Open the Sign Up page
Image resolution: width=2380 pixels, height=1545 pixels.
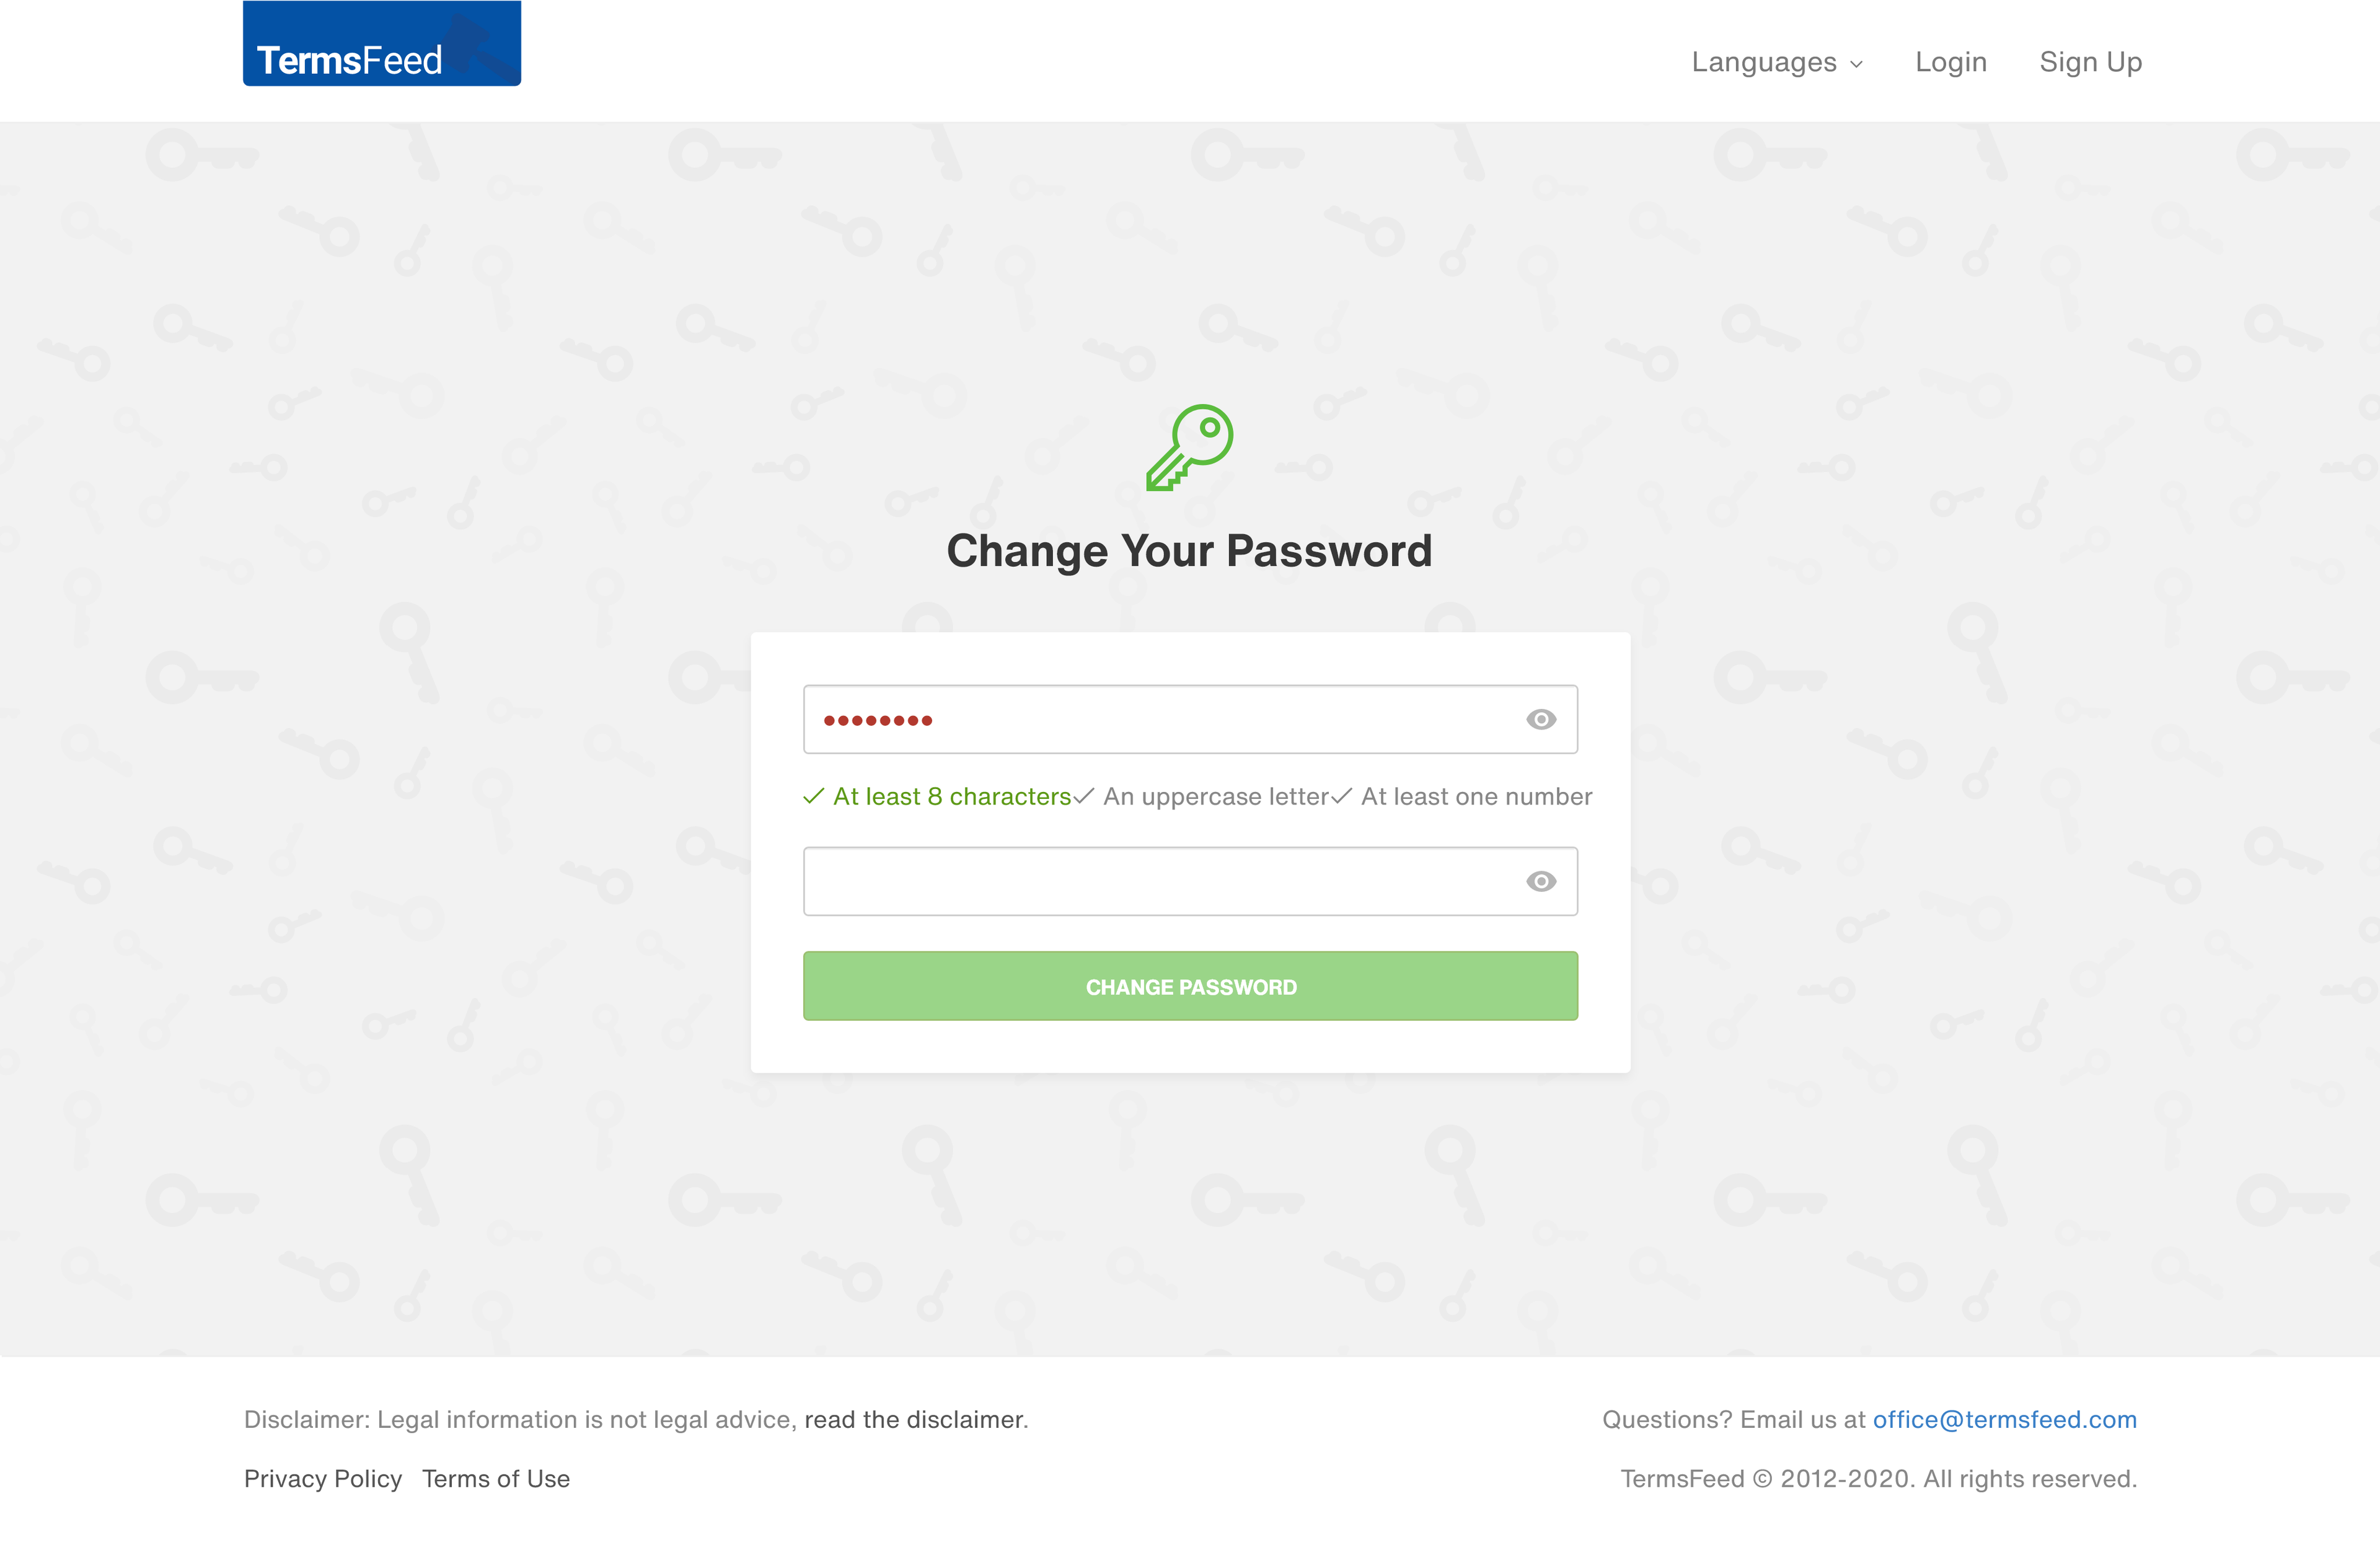pyautogui.click(x=2091, y=62)
